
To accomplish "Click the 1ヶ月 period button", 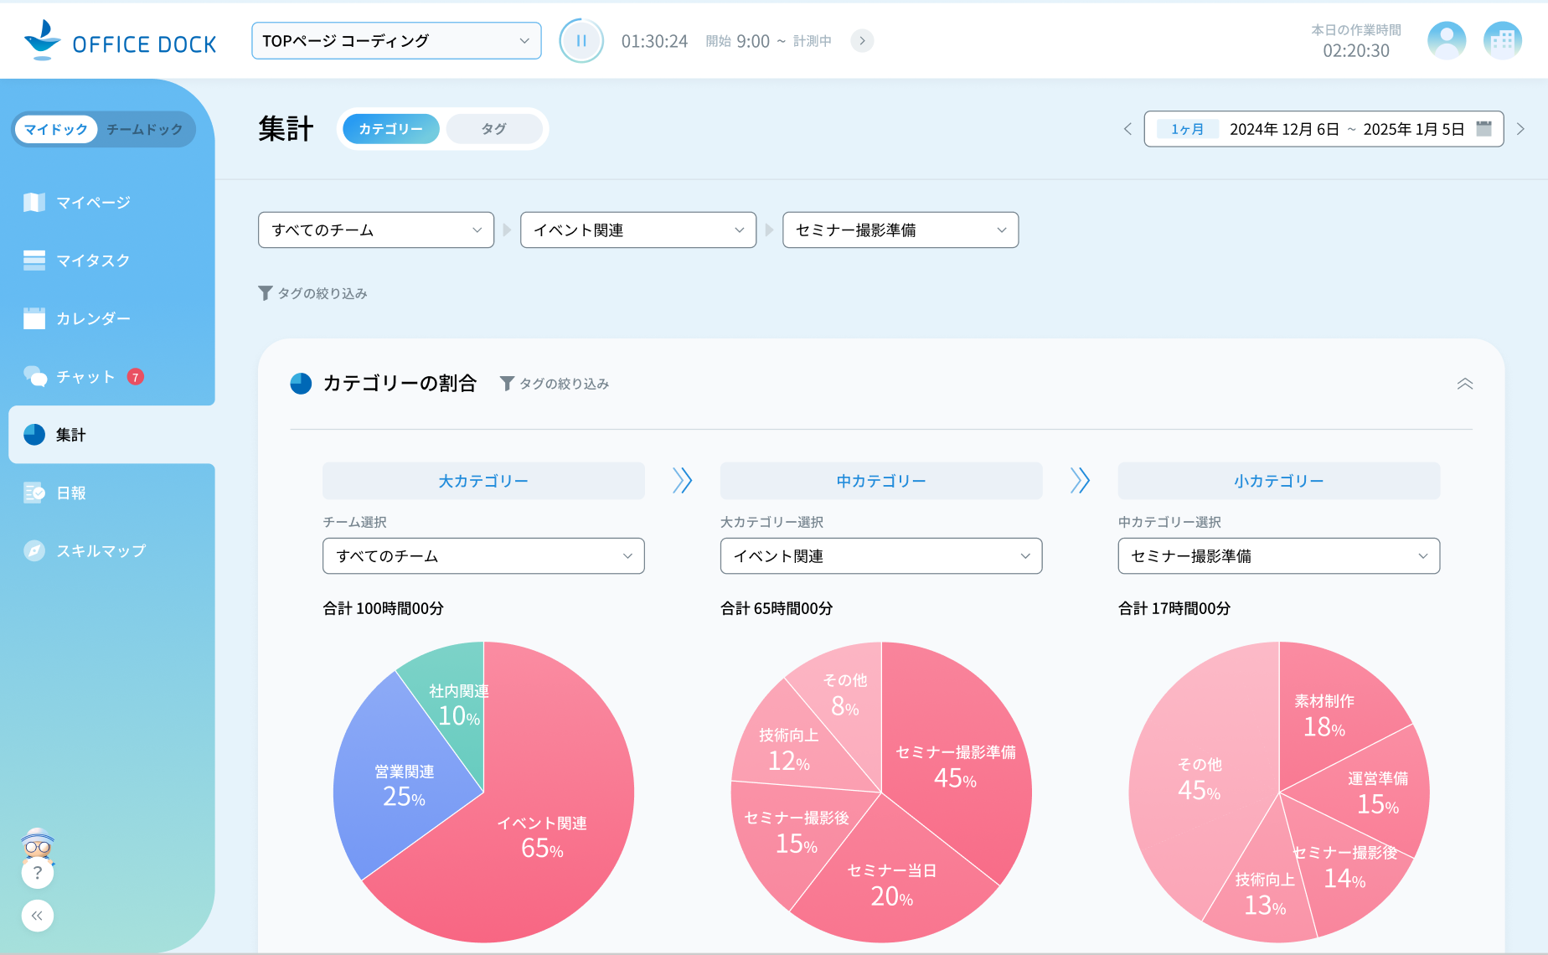I will [x=1186, y=129].
